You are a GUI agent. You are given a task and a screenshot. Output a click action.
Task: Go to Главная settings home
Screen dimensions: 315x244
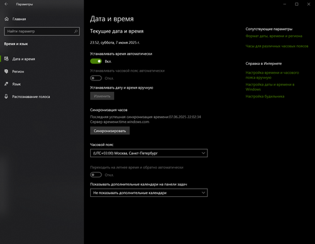42,19
